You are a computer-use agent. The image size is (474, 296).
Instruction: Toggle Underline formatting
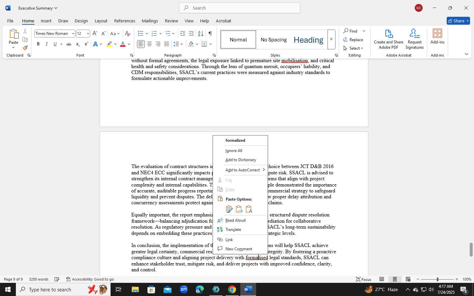pos(55,44)
